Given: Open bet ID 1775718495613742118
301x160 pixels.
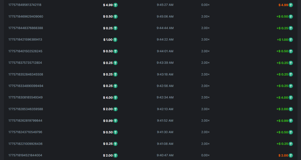Looking at the screenshot, I should pyautogui.click(x=25, y=5).
